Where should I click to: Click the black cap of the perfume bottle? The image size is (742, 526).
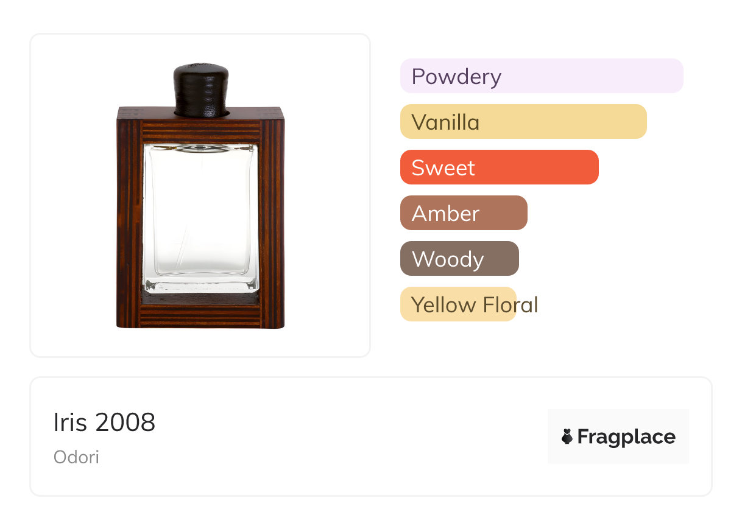(x=200, y=90)
